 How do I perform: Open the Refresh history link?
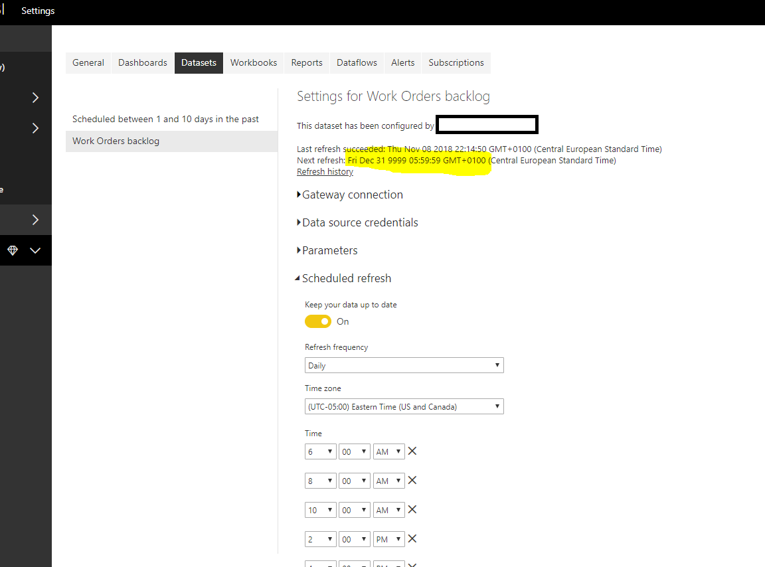click(325, 172)
